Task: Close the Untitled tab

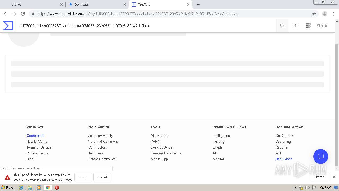Action: 61,5
